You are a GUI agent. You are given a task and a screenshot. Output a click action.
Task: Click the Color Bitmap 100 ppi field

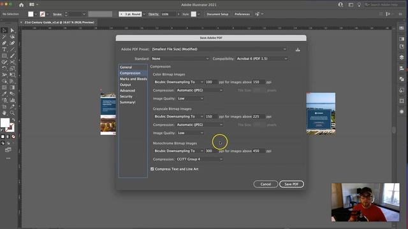click(x=211, y=82)
